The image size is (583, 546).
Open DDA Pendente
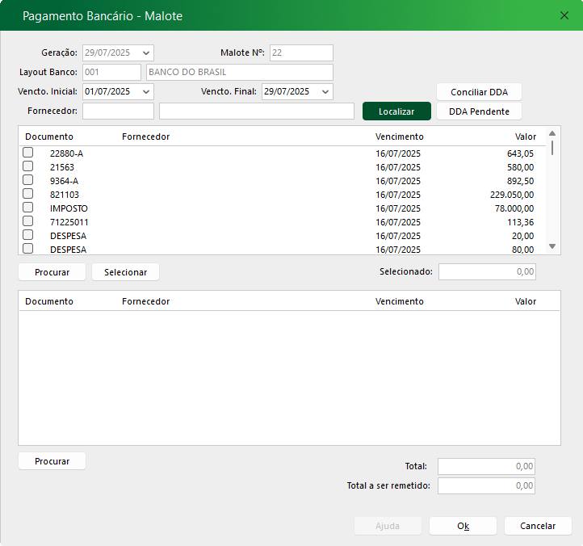click(x=479, y=111)
